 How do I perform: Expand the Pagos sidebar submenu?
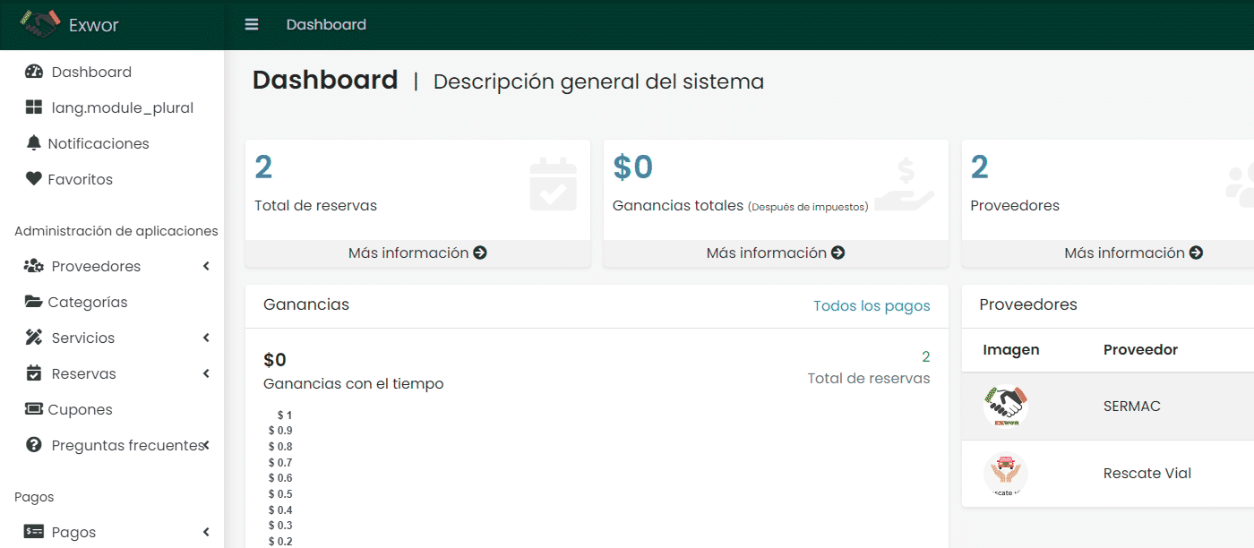pos(206,532)
